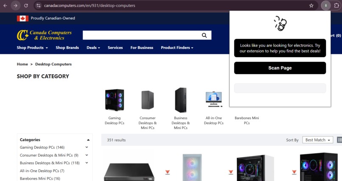Open the B profile avatar
This screenshot has width=342, height=181.
coord(326,6)
